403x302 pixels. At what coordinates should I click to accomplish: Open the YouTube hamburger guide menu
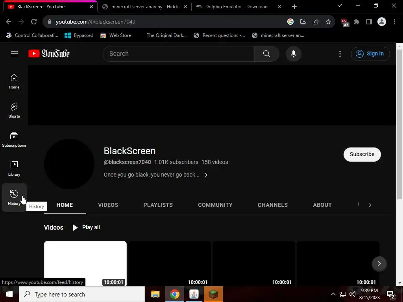pos(14,53)
